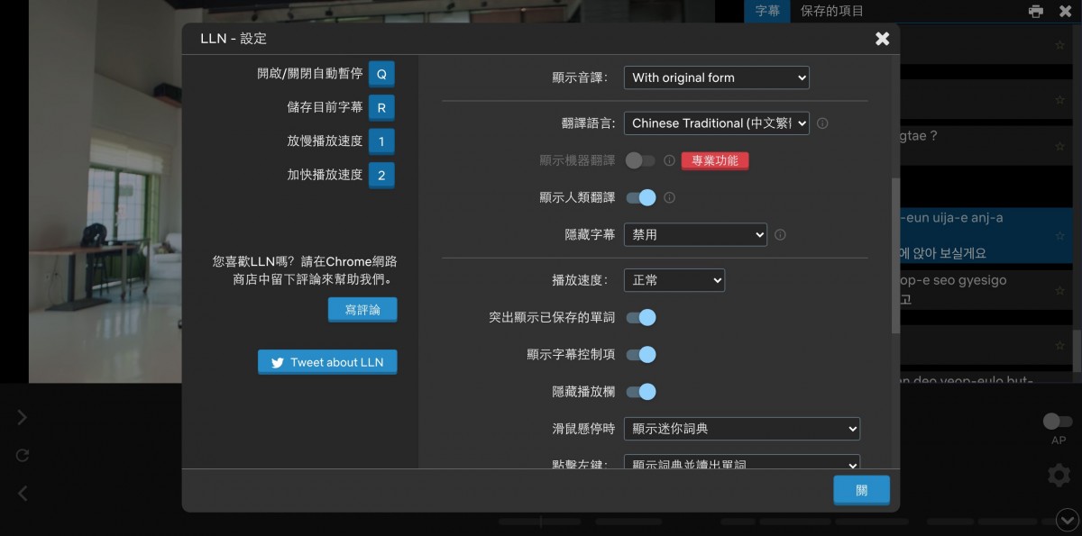
Task: Click the 寫評論 button
Action: (x=362, y=310)
